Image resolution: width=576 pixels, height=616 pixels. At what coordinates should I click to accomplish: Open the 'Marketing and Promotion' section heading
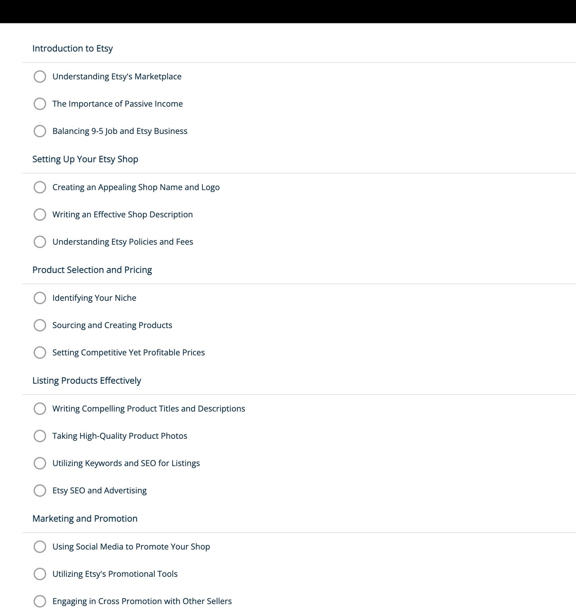point(85,518)
